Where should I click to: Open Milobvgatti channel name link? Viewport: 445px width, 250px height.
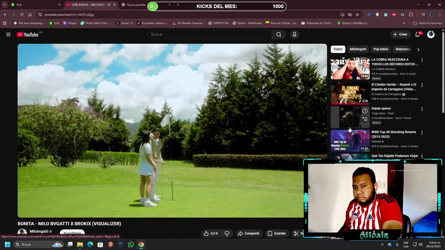coord(39,231)
